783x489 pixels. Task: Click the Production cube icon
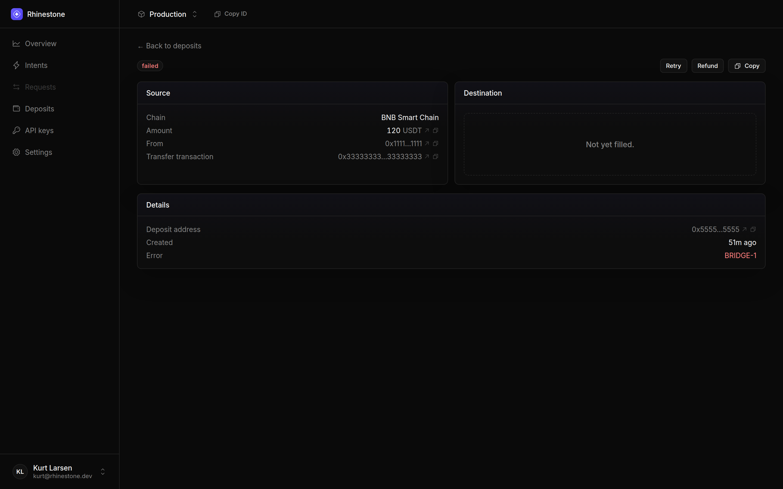click(141, 14)
